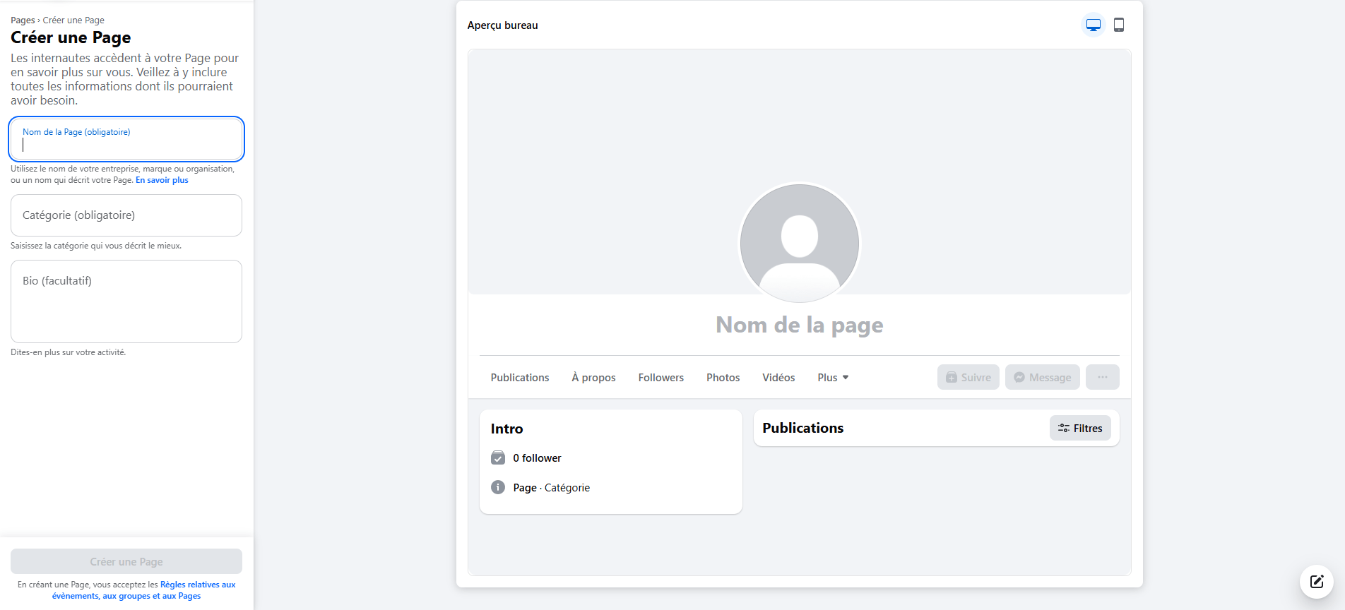This screenshot has height=610, width=1345.
Task: Go to the Followers tab
Action: (660, 378)
